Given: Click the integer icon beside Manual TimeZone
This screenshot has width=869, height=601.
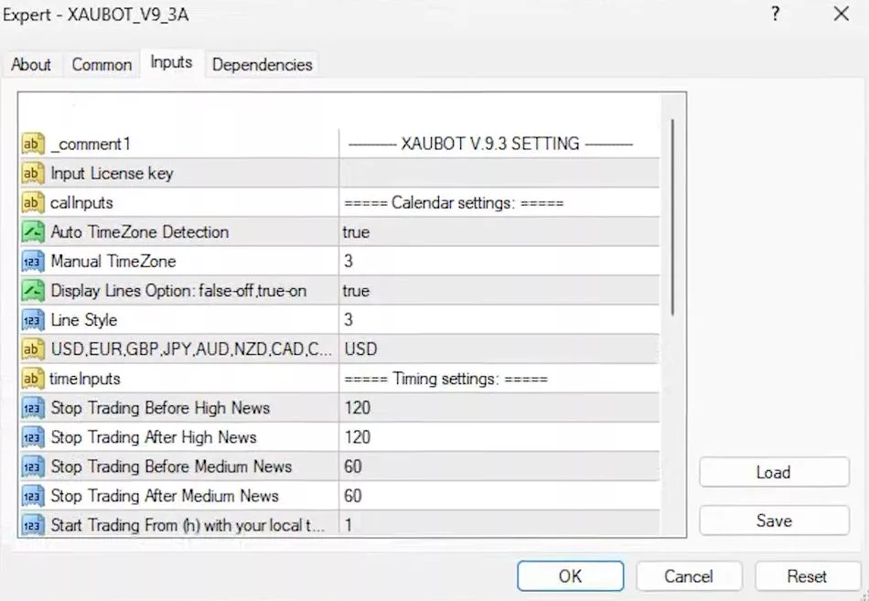Looking at the screenshot, I should click(x=33, y=261).
